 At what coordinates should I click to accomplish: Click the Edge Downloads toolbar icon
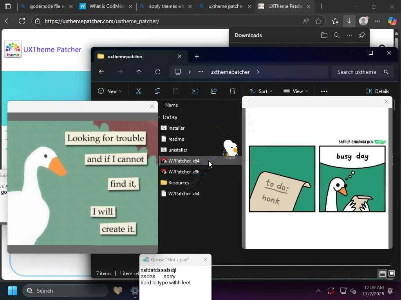[x=349, y=21]
